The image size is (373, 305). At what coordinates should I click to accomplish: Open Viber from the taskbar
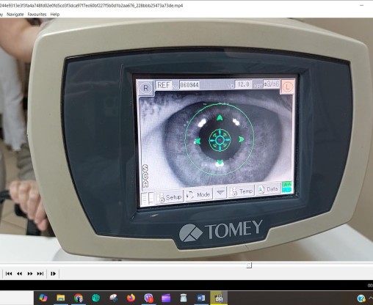coord(148,298)
